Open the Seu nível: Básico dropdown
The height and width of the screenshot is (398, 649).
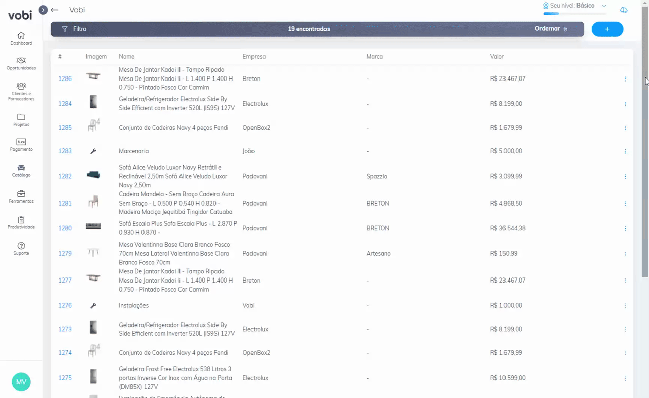(x=574, y=6)
